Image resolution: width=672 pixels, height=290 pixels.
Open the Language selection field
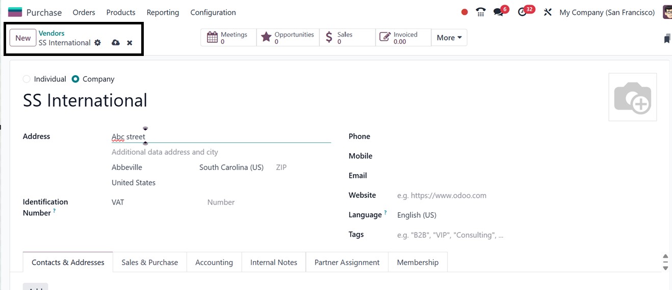pos(417,215)
